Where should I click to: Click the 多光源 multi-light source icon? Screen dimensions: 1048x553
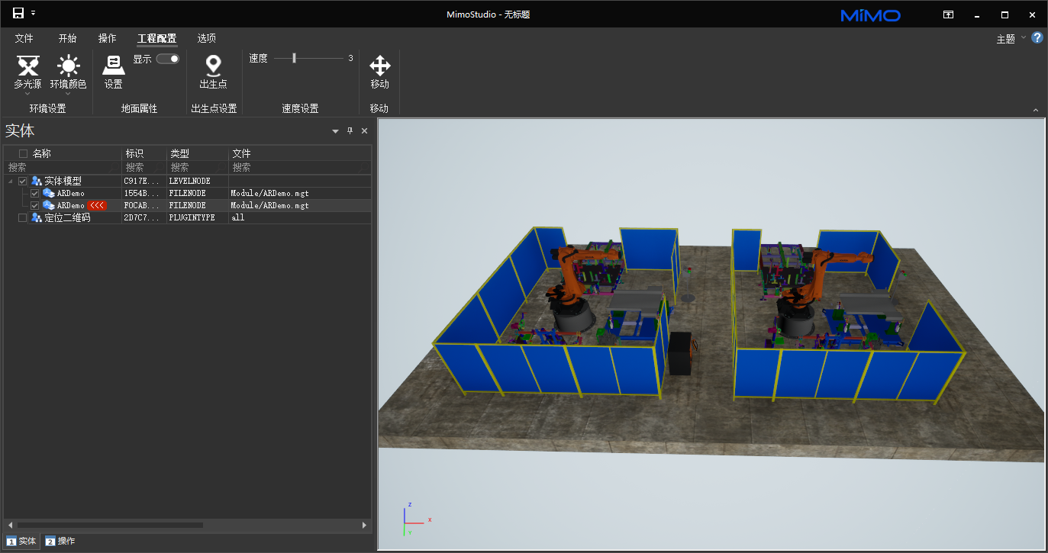[x=27, y=67]
